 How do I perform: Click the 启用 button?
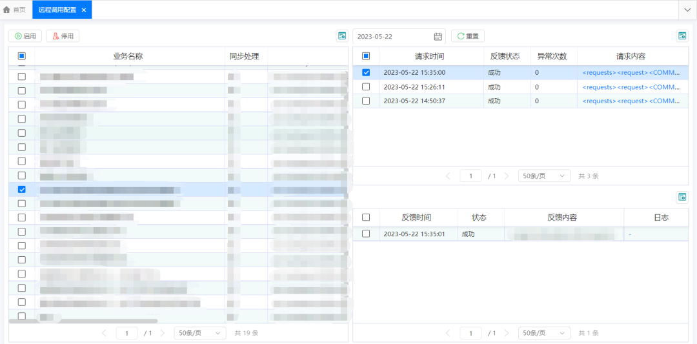25,36
